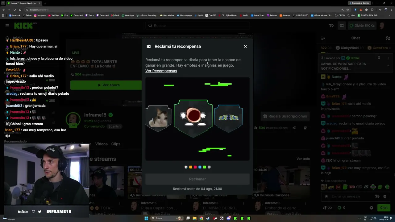Open the emoji picker in chat input
Image resolution: width=395 pixels, height=222 pixels.
pyautogui.click(x=385, y=196)
